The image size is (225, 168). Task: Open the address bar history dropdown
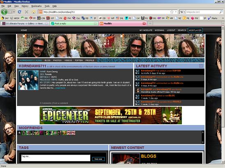coord(176,12)
